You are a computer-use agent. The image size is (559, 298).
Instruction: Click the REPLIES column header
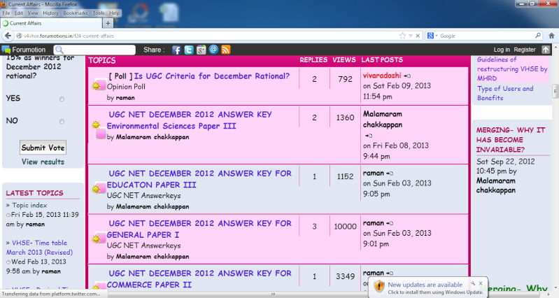coord(313,60)
